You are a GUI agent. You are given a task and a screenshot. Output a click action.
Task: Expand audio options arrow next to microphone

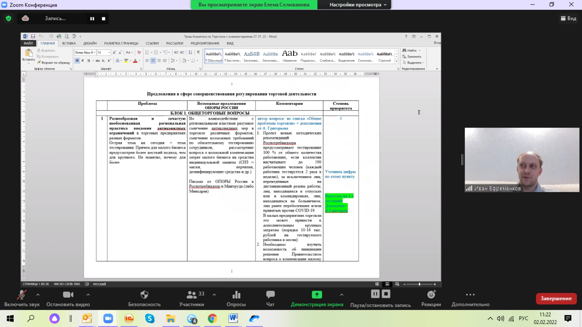tap(38, 294)
